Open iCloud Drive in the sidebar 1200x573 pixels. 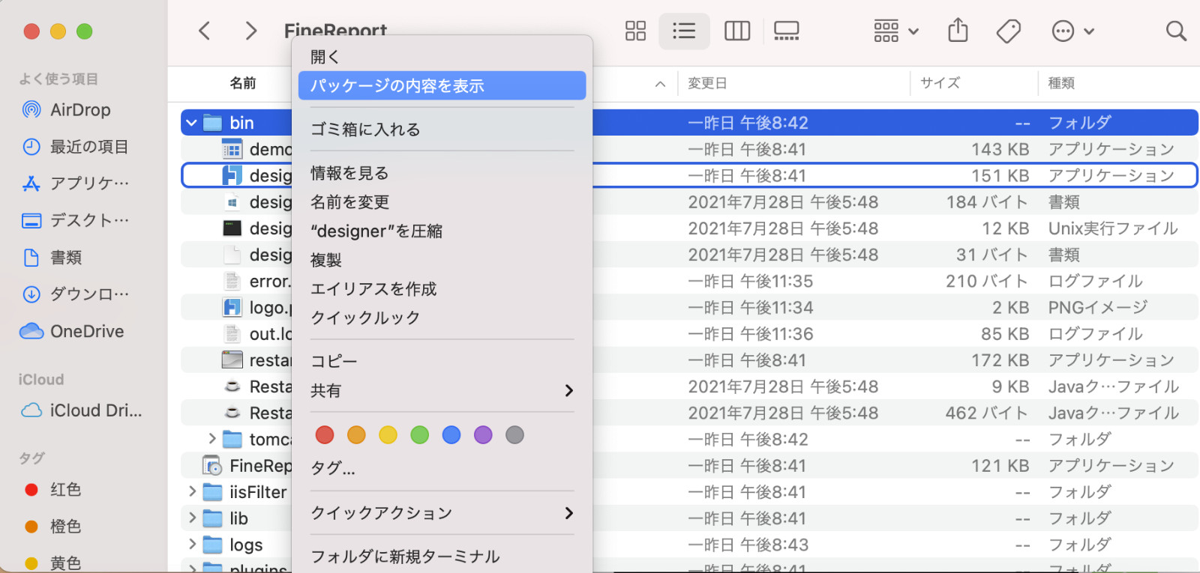(81, 410)
